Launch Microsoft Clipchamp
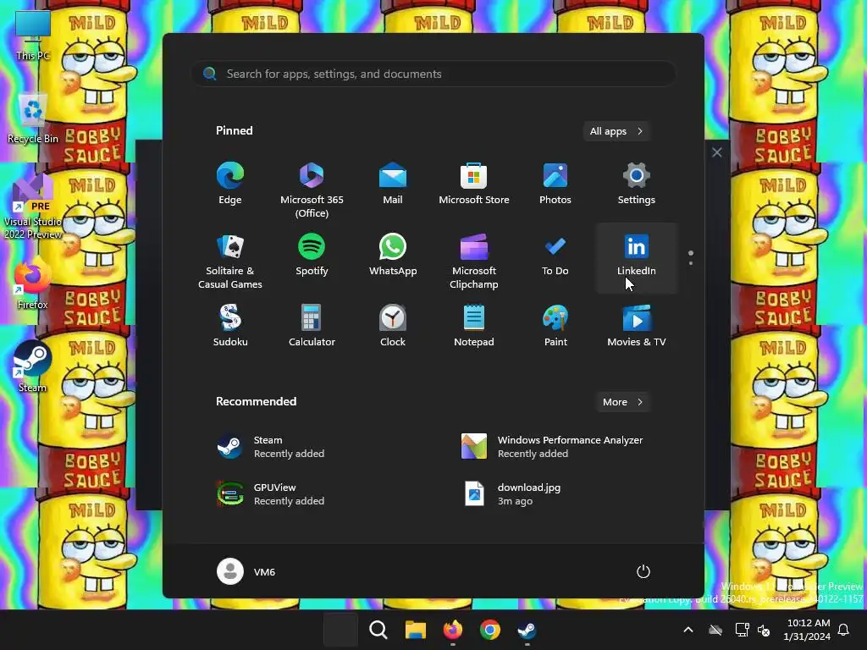867x650 pixels. 474,261
